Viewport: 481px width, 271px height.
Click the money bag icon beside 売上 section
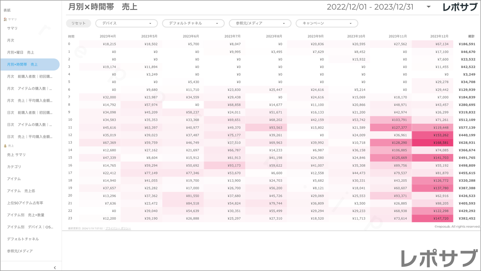click(x=5, y=146)
